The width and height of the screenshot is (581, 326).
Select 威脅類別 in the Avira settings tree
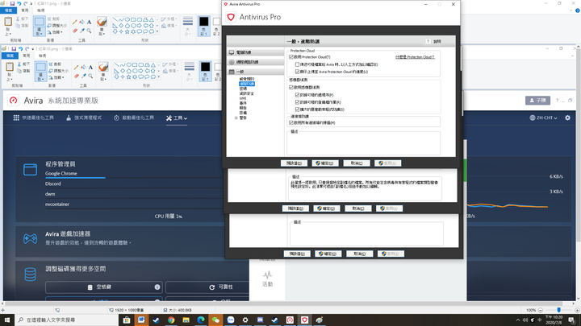click(247, 79)
